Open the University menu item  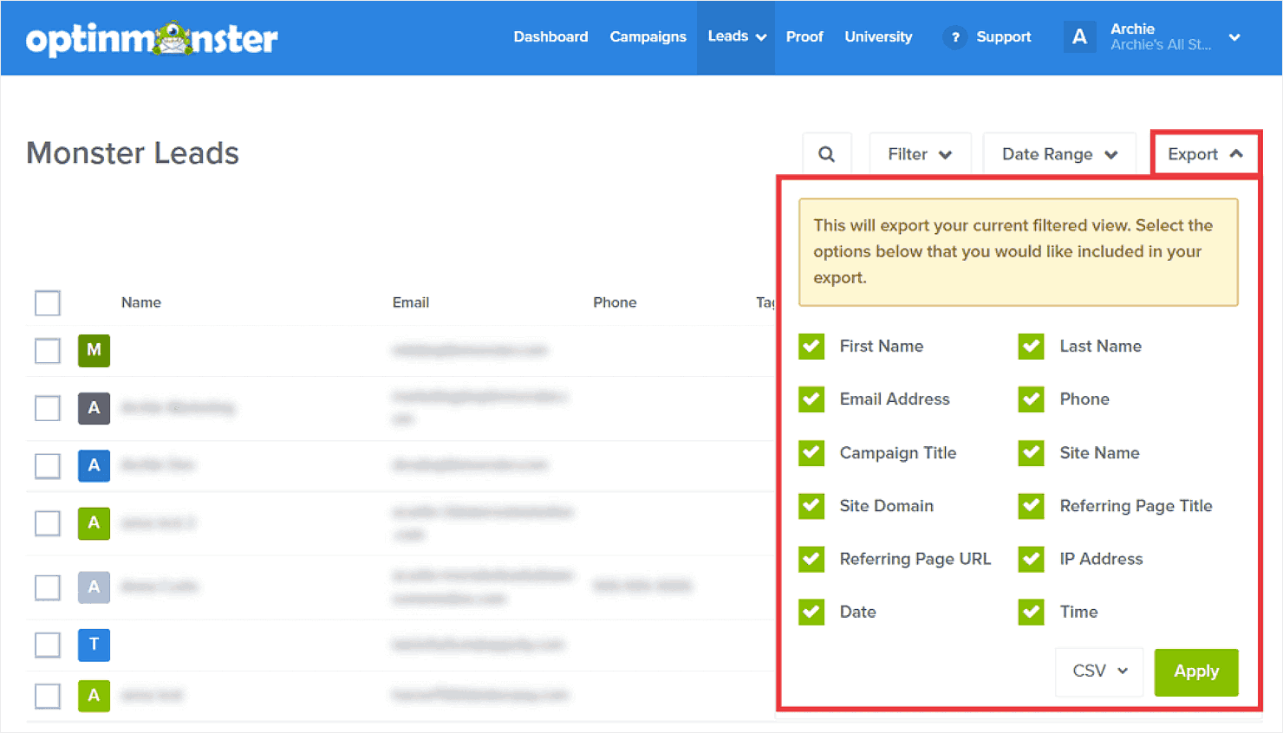(878, 37)
